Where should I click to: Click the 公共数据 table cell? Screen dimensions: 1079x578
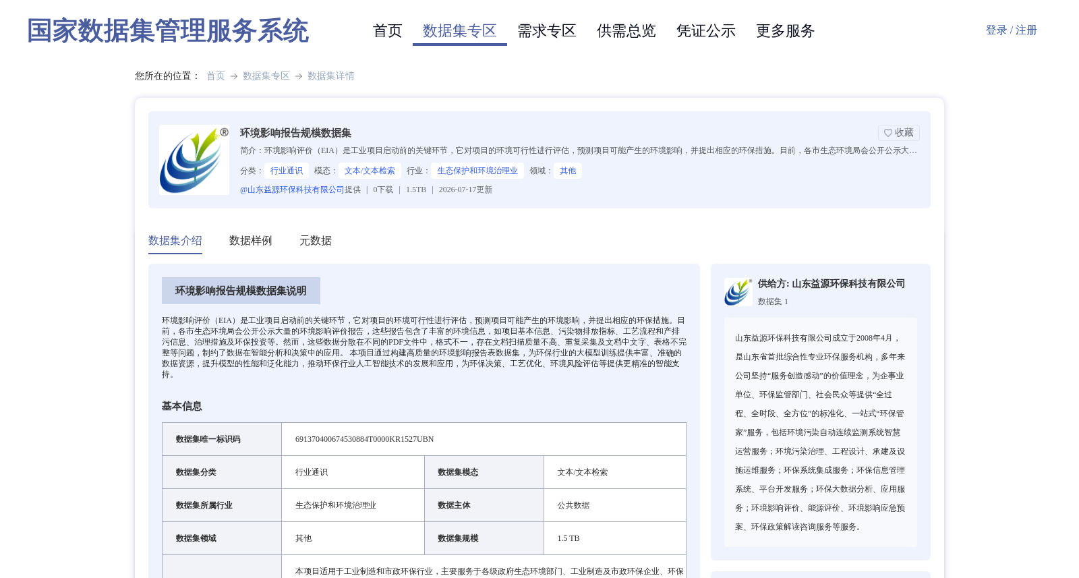[574, 505]
